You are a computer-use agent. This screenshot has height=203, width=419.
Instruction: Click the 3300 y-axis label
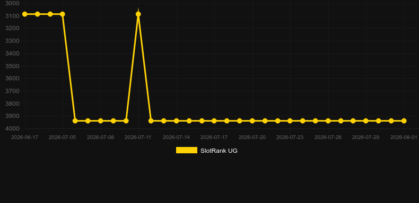click(x=12, y=41)
